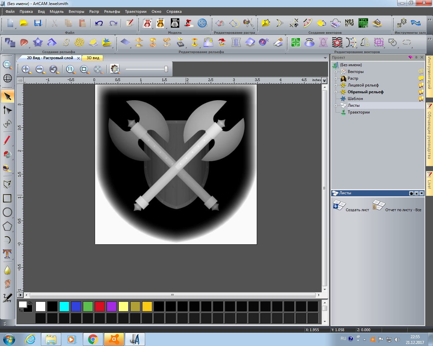Viewport: 433px width, 346px height.
Task: Click the relief contrast slider handle
Action: tap(166, 69)
